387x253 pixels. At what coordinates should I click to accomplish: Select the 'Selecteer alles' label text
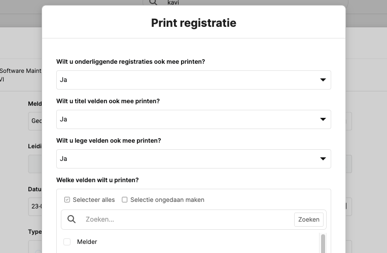point(94,200)
